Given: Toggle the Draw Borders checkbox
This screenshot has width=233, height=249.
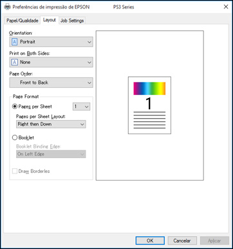Looking at the screenshot, I should click(x=15, y=171).
